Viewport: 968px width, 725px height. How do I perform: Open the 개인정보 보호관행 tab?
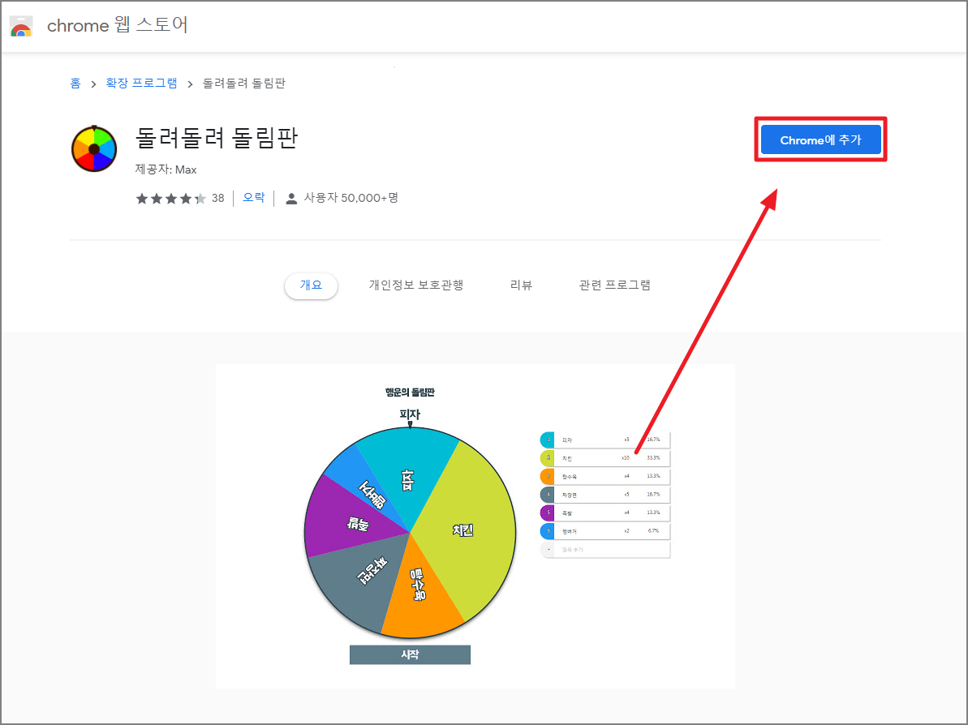point(416,285)
